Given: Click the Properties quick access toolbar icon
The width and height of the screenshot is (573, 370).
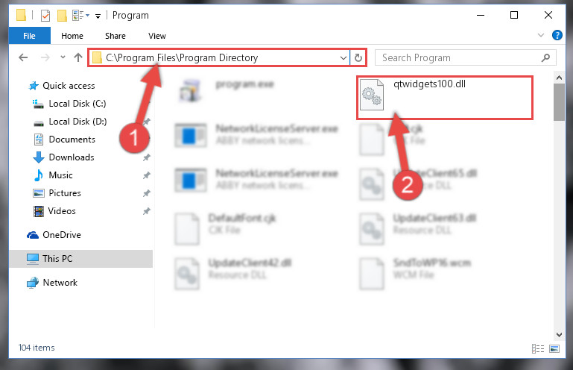Looking at the screenshot, I should coord(45,16).
